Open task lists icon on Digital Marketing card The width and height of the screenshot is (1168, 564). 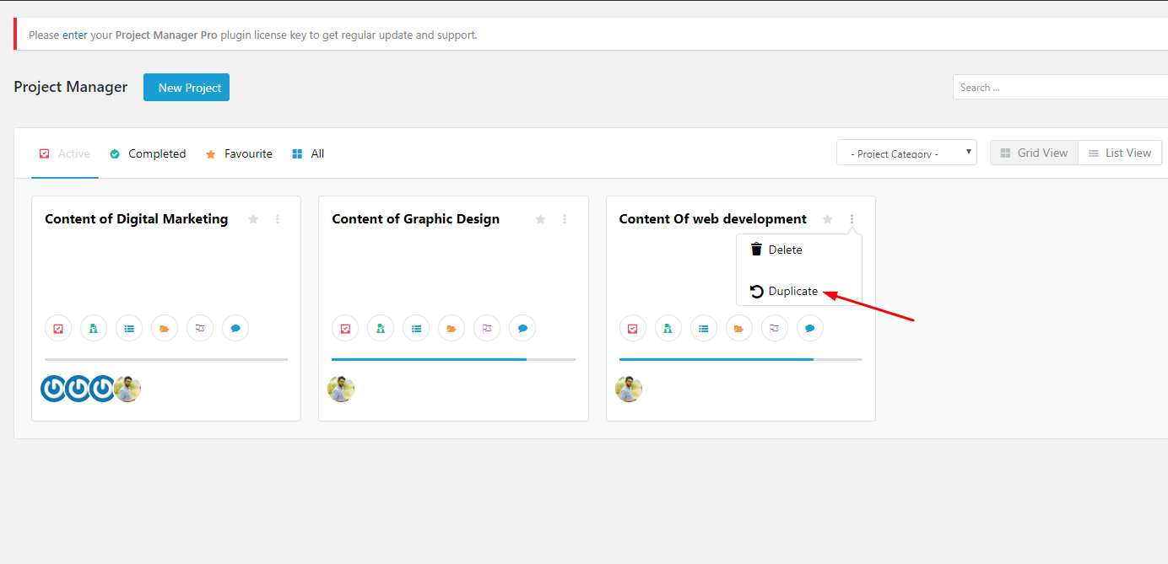coord(129,329)
